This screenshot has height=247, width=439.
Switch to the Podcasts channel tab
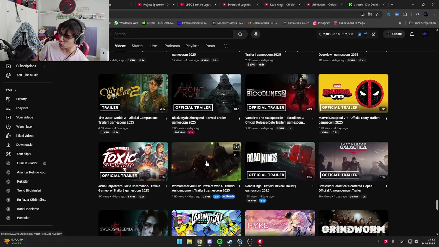[172, 46]
